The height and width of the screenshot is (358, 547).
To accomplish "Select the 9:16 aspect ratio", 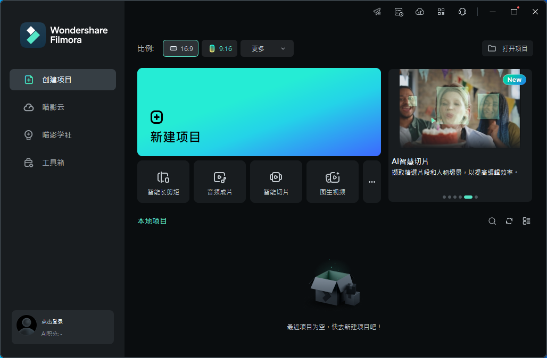I will (220, 48).
